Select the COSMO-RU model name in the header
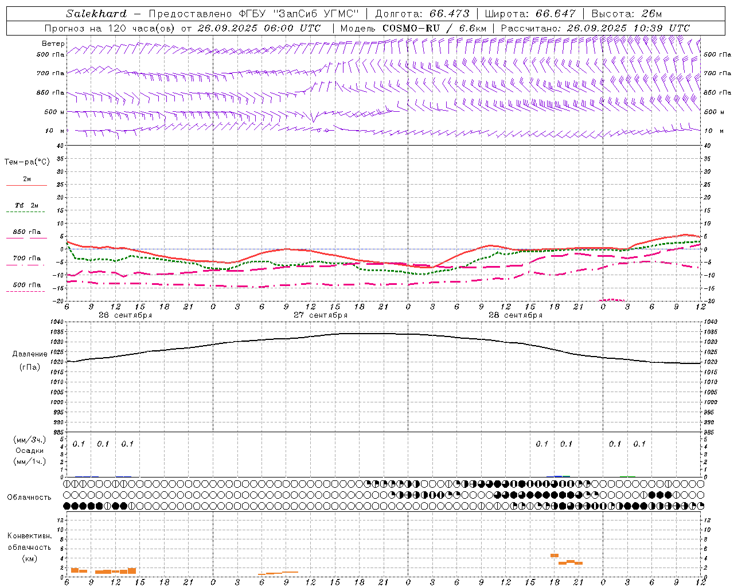 (x=407, y=28)
